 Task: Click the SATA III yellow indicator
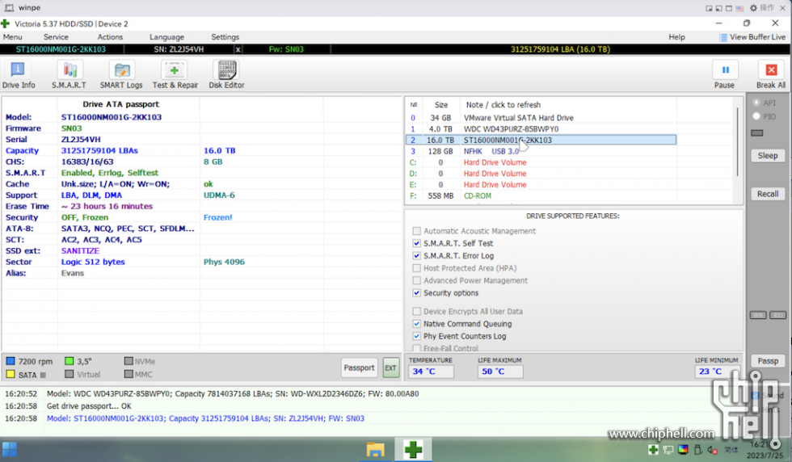click(x=10, y=374)
